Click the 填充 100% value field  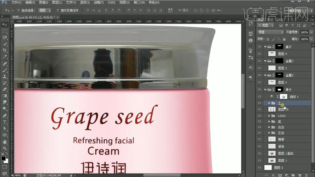[304, 39]
